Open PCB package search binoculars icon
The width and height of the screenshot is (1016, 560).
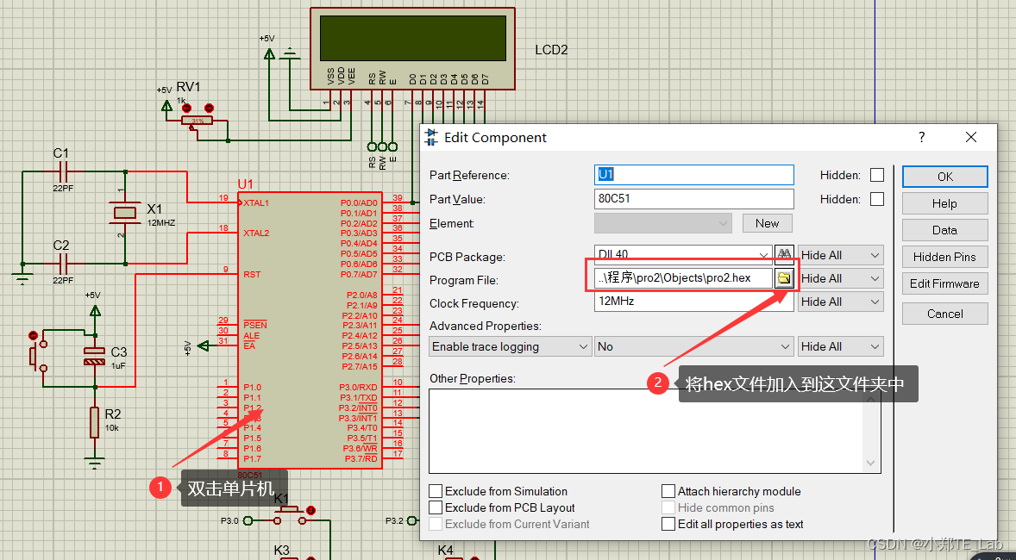pos(784,254)
